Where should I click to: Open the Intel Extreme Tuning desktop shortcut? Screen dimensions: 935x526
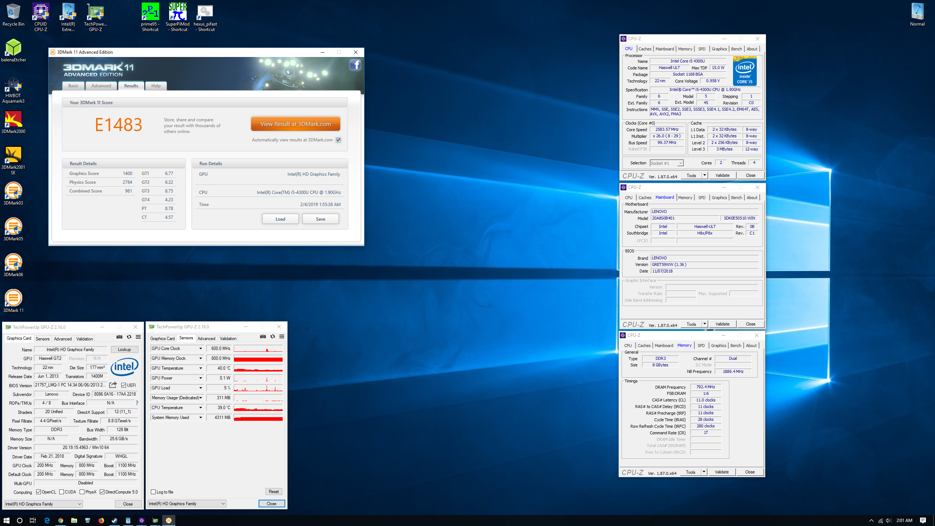click(68, 17)
